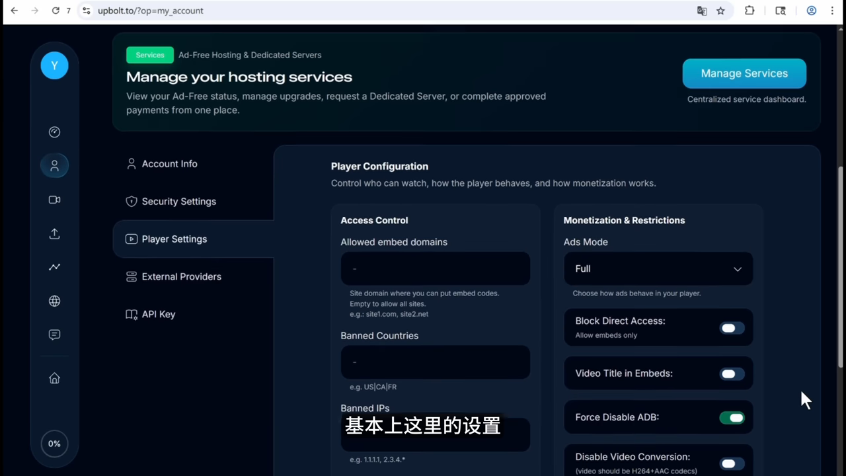This screenshot has height=476, width=846.
Task: Open the messages chat icon in sidebar
Action: point(54,335)
